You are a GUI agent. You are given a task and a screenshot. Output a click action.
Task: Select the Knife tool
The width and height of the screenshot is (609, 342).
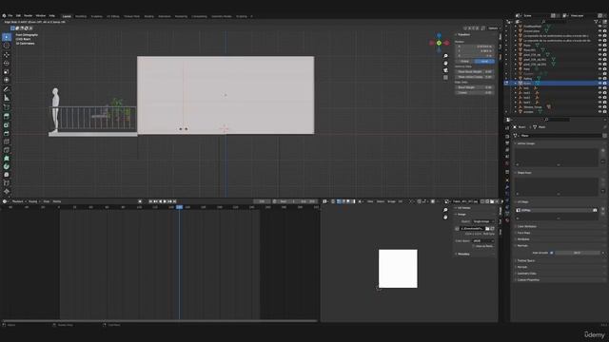(x=7, y=150)
